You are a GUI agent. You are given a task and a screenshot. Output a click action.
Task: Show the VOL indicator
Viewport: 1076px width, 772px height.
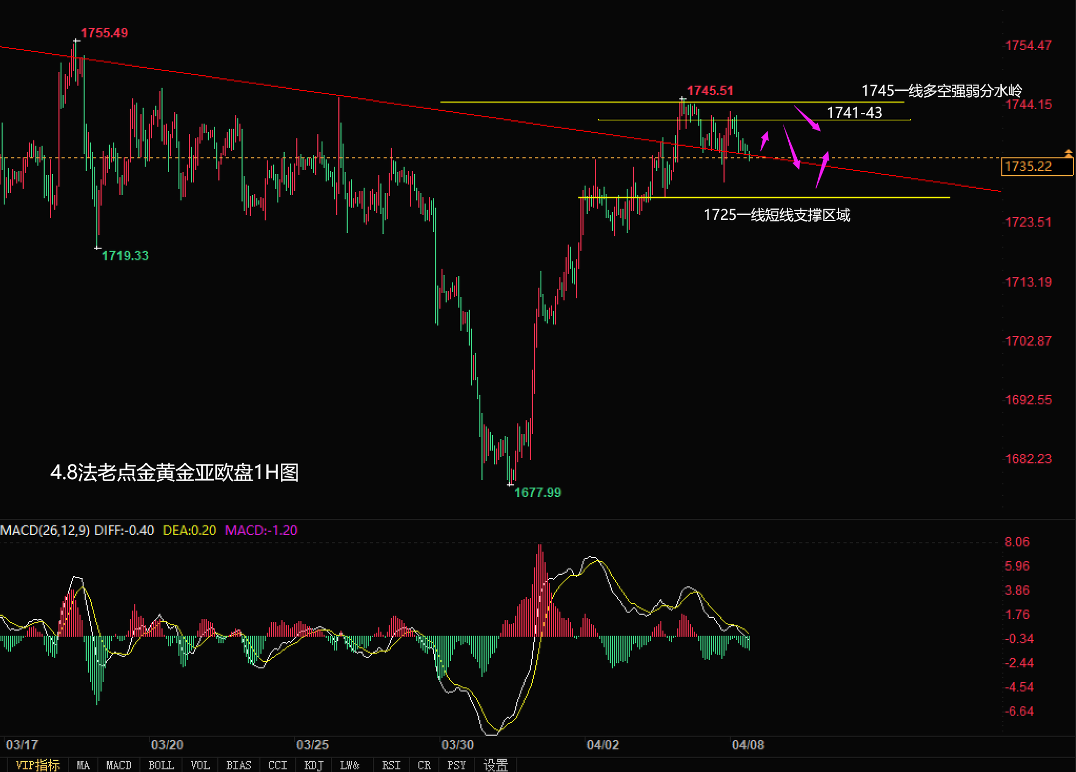[x=200, y=765]
